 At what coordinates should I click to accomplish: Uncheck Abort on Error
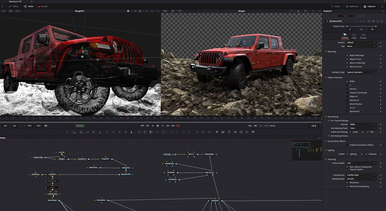[347, 67]
